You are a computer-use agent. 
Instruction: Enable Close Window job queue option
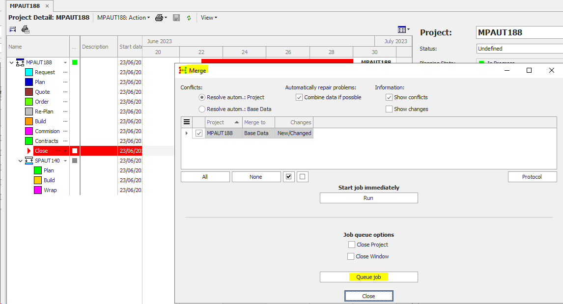(351, 256)
